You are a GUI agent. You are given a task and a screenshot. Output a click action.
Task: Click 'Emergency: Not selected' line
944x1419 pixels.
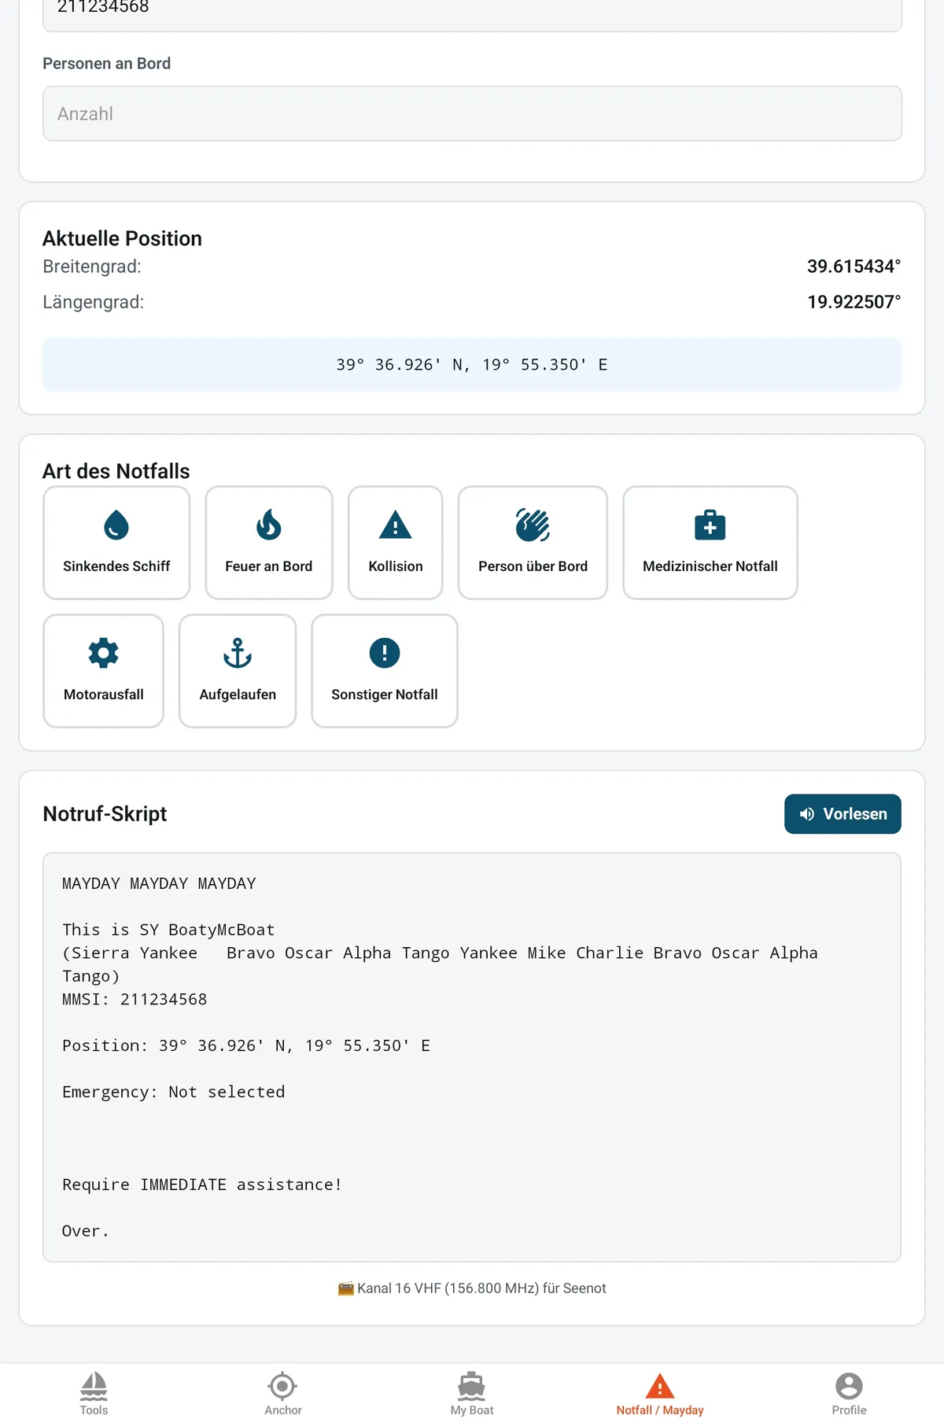coord(174,1092)
